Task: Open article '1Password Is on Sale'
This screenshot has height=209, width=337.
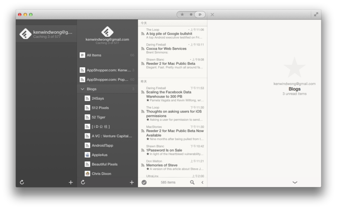Action: tap(164, 150)
